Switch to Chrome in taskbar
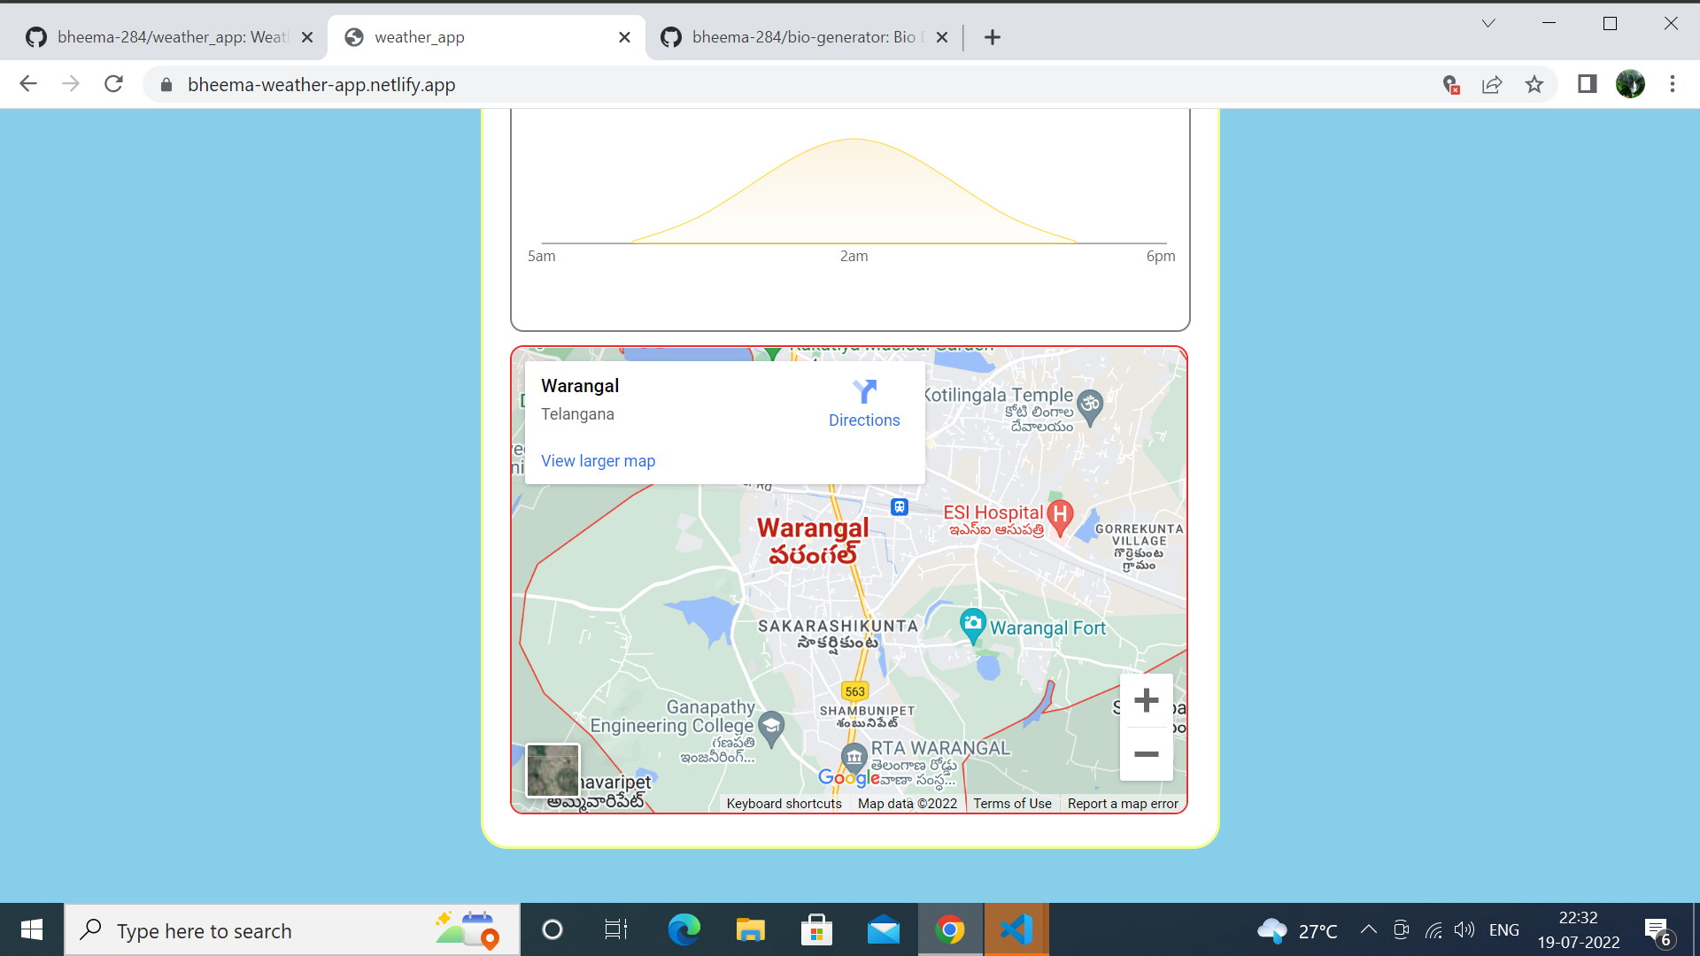The image size is (1700, 956). [950, 929]
